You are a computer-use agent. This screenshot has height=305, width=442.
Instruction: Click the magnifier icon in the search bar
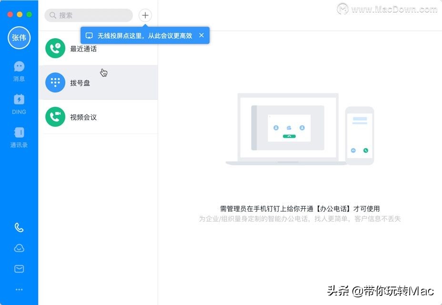(52, 15)
